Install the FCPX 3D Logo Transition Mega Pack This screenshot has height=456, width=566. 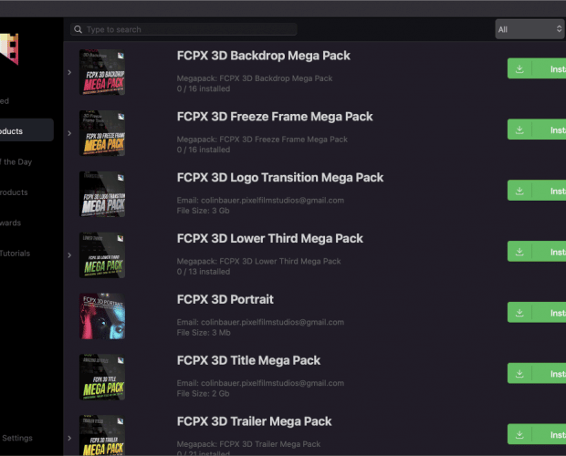(x=549, y=191)
